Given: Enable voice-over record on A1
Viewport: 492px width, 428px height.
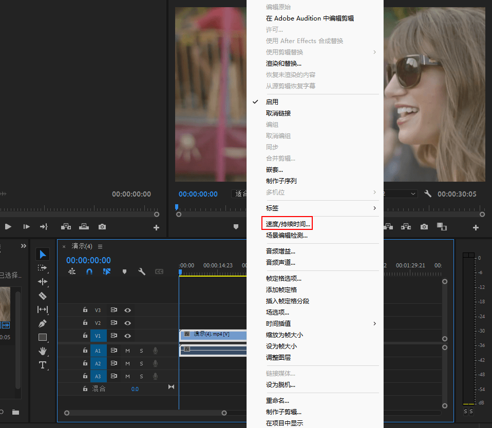Looking at the screenshot, I should pos(155,351).
